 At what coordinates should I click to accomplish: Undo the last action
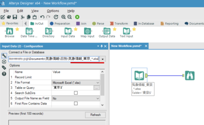pyautogui.click(x=42, y=17)
